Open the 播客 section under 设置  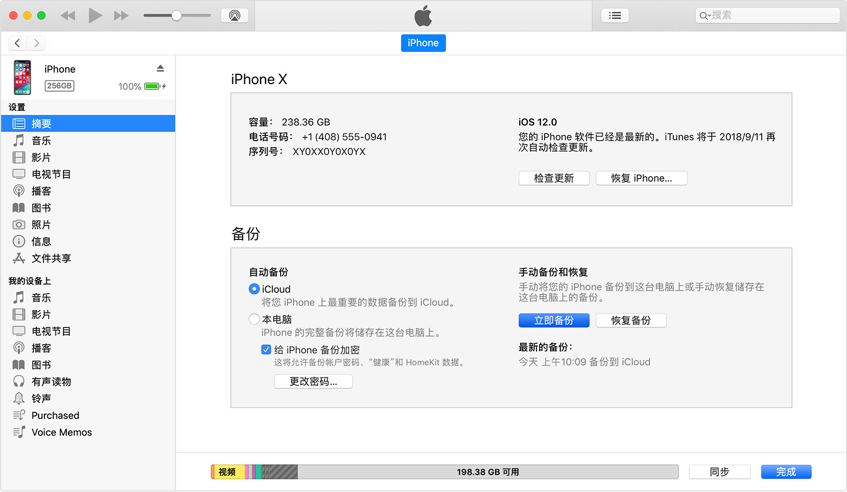42,191
